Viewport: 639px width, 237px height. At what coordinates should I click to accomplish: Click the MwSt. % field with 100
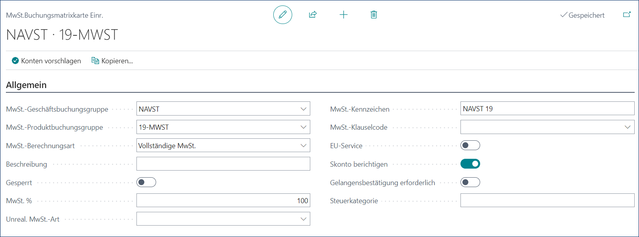(223, 200)
